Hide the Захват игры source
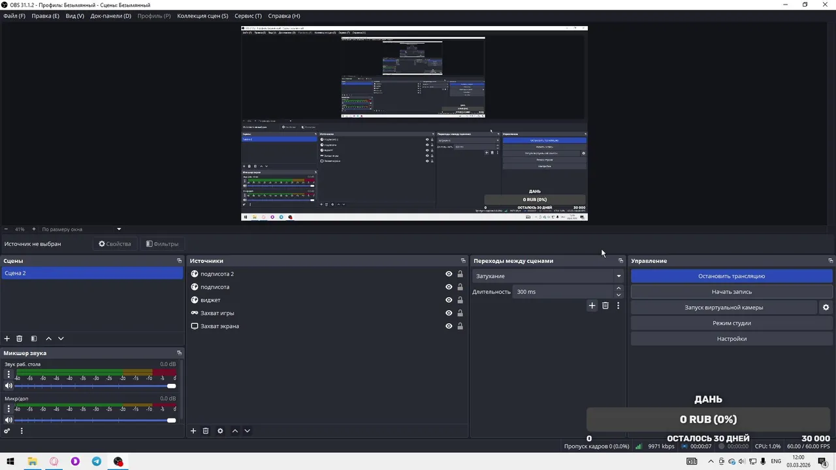Image resolution: width=836 pixels, height=470 pixels. point(449,313)
